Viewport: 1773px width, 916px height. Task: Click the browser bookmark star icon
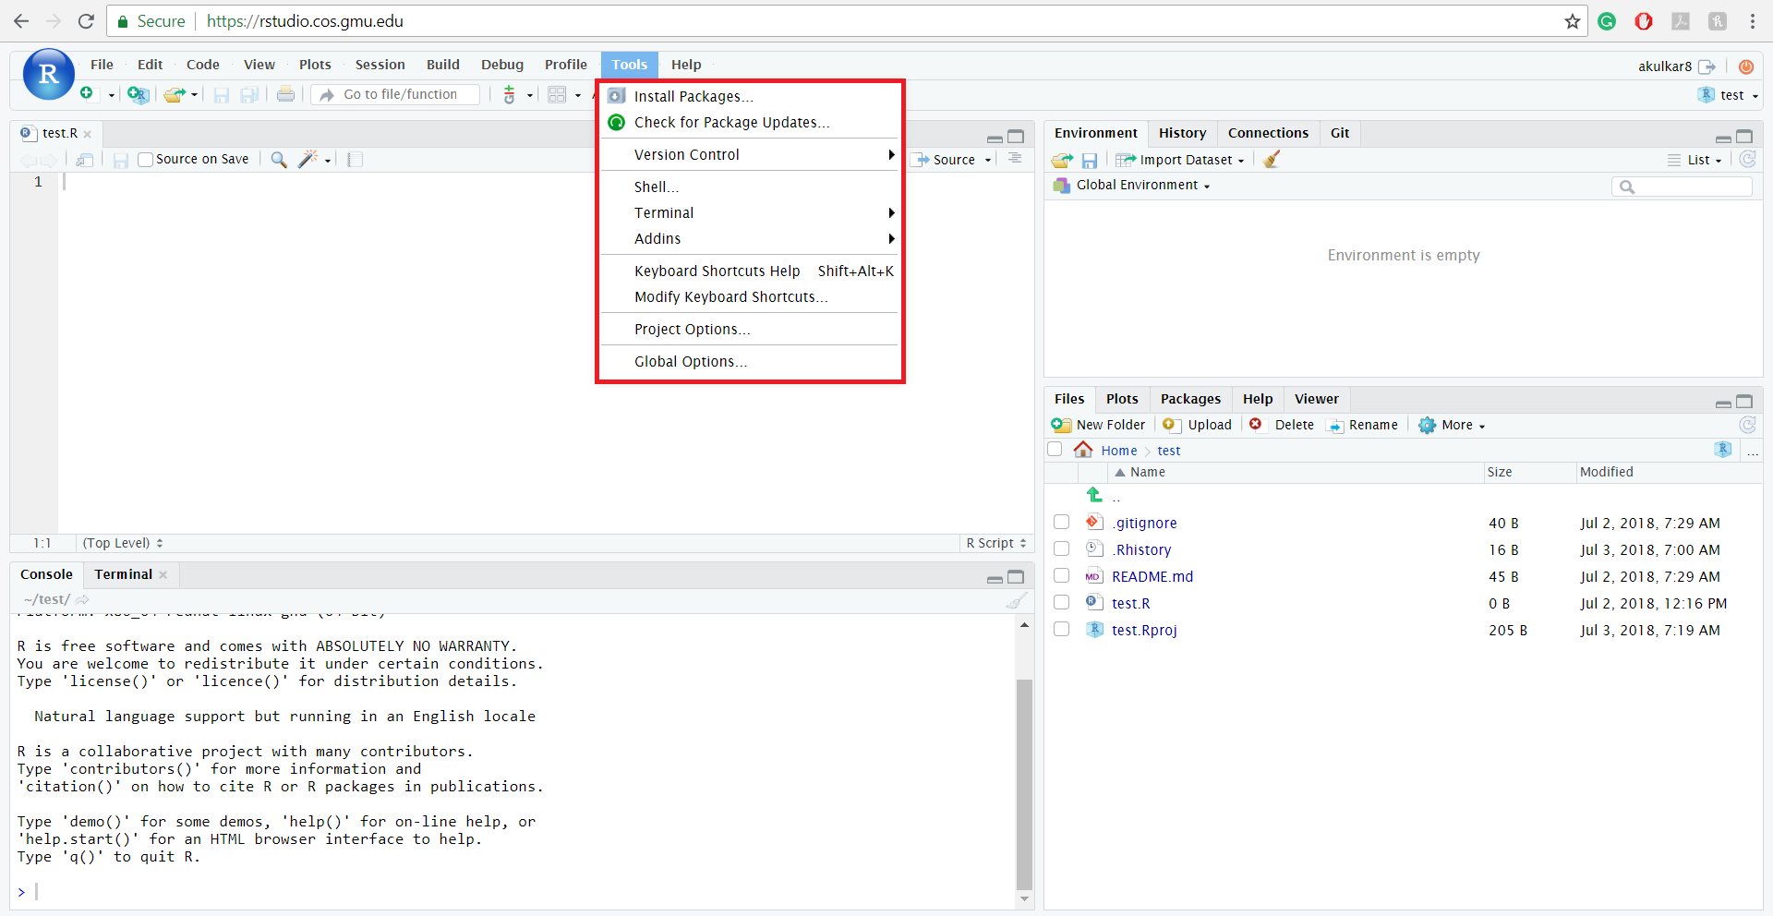pyautogui.click(x=1573, y=21)
